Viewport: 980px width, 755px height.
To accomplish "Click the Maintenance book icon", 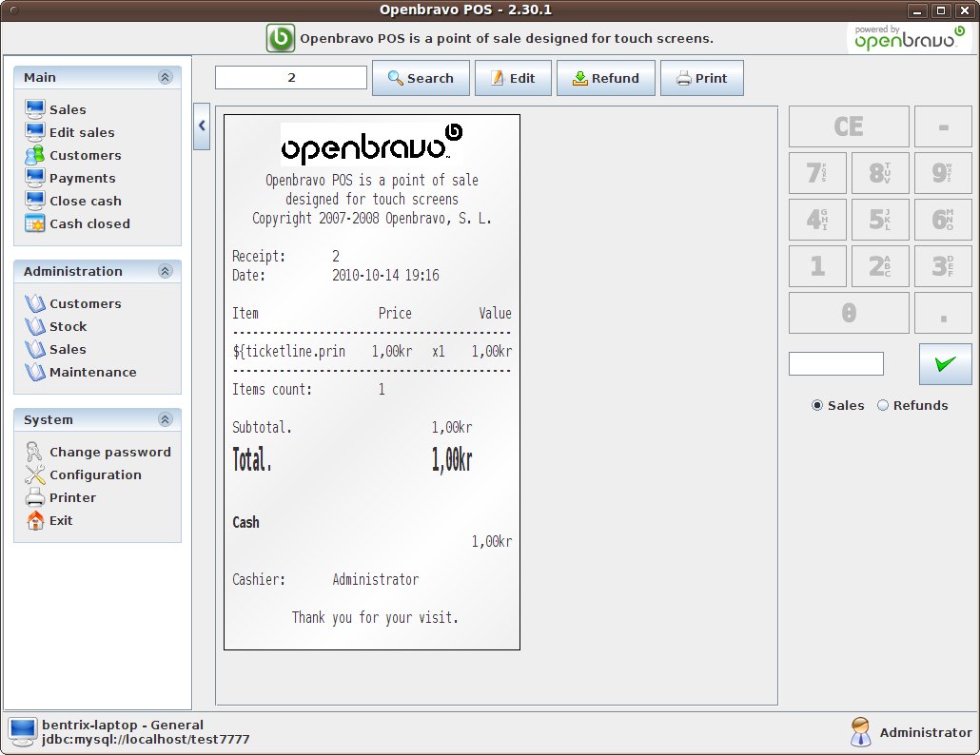I will pos(35,372).
